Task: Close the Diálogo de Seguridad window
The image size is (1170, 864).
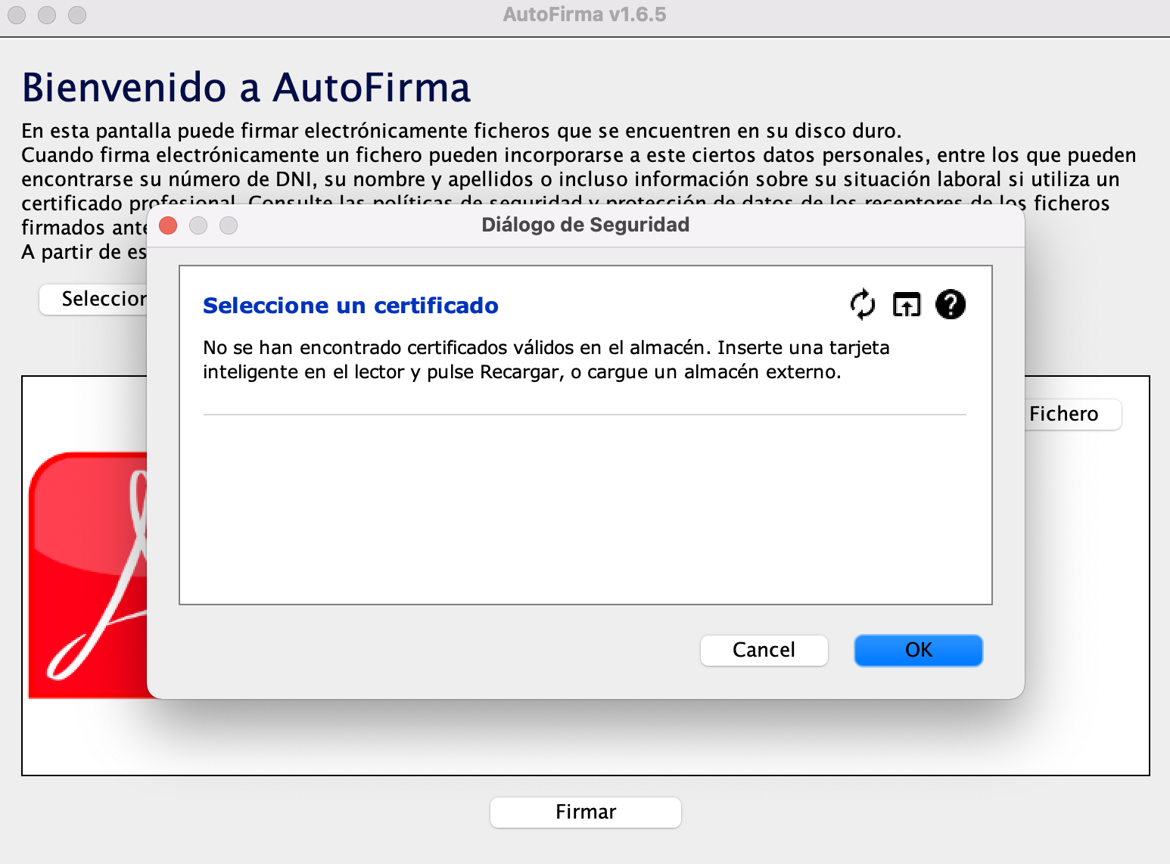Action: (x=168, y=225)
